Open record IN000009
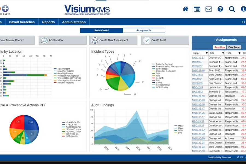Image resolution: width=246 pixels, height=164 pixels. 197,83
